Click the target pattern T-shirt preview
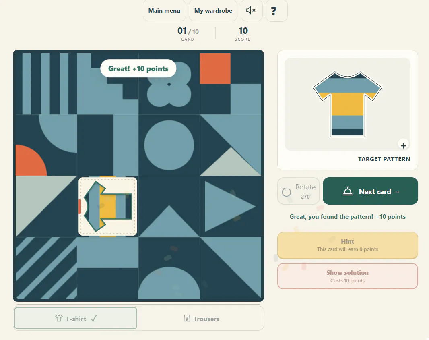Image resolution: width=429 pixels, height=340 pixels. coord(347,104)
